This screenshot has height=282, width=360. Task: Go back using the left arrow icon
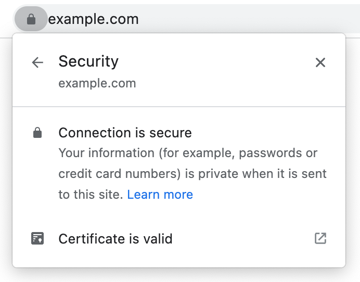(x=37, y=63)
